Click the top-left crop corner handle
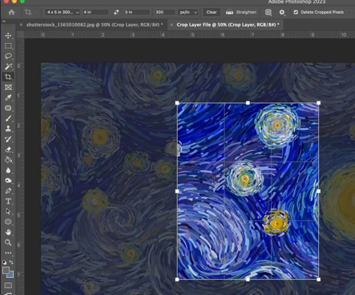 (x=177, y=103)
